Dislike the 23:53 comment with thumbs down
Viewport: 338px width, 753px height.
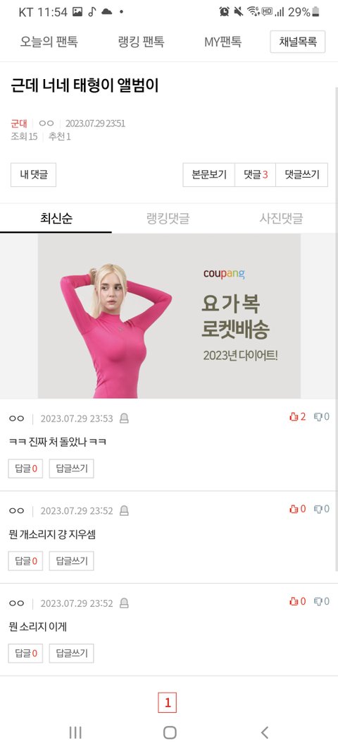click(x=322, y=417)
